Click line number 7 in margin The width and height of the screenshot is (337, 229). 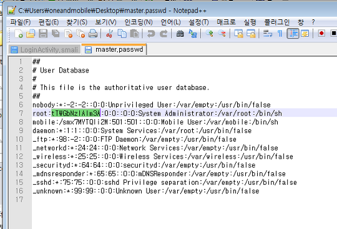pos(21,113)
